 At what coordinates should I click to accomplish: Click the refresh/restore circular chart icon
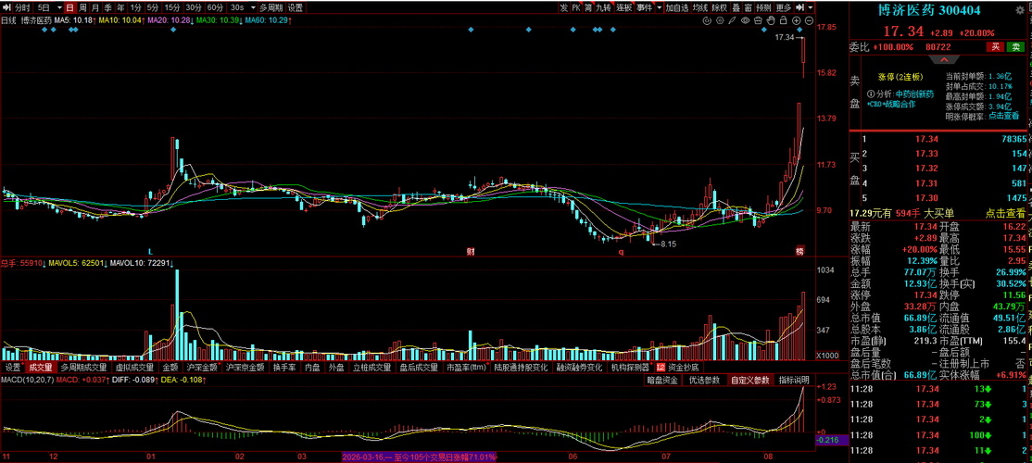(707, 20)
